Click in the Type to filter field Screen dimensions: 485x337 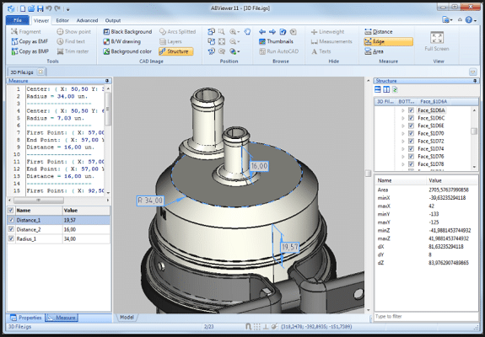click(x=426, y=316)
